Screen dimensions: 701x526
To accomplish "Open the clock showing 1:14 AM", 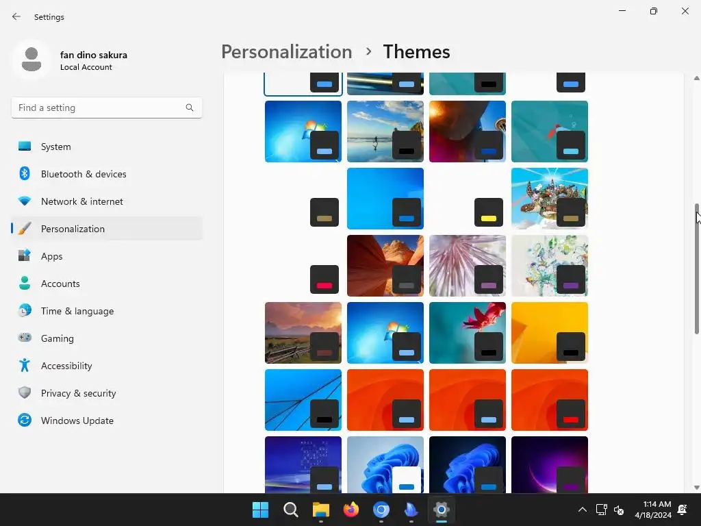I will [653, 510].
